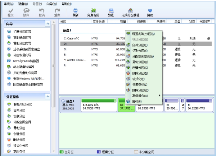The height and width of the screenshot is (156, 217).
Task: Click the 重做 (redo) toolbar icon
Action: coord(57,13)
